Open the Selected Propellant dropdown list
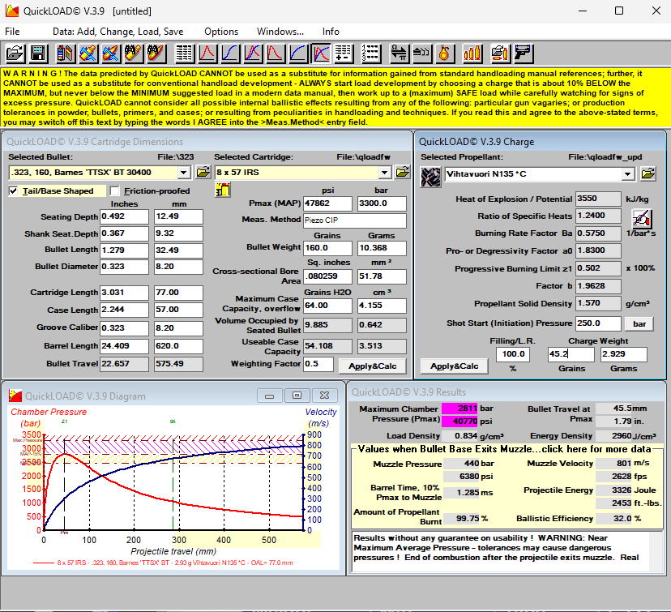The image size is (671, 612). click(x=627, y=174)
